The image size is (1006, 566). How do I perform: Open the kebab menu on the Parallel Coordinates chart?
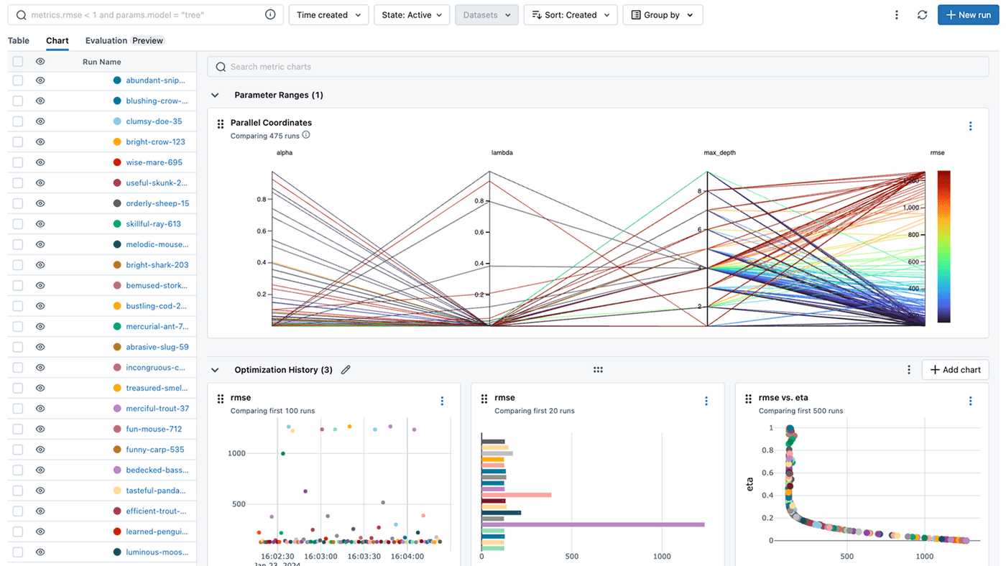pos(971,125)
